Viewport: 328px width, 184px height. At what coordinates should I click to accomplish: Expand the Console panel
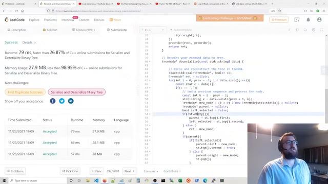(151, 171)
